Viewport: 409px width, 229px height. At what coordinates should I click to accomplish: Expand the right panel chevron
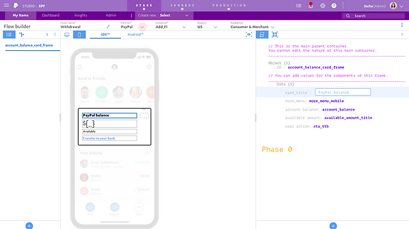[x=402, y=35]
